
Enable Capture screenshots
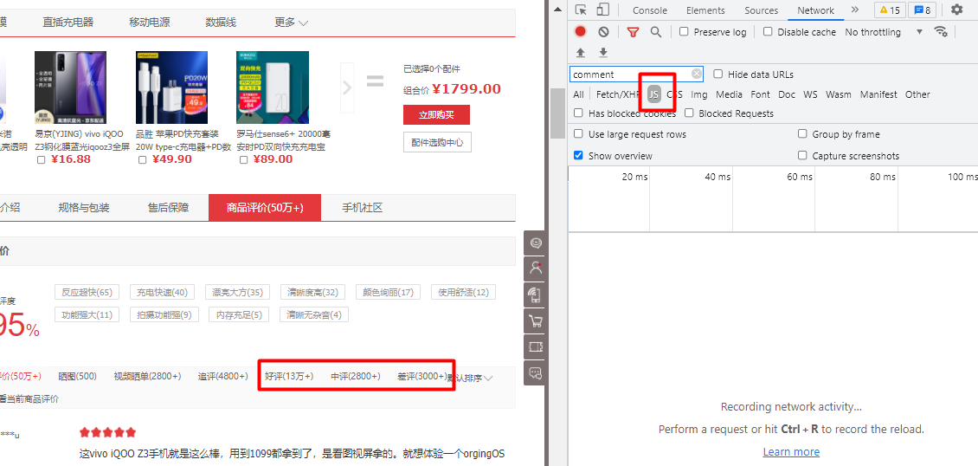coord(802,155)
